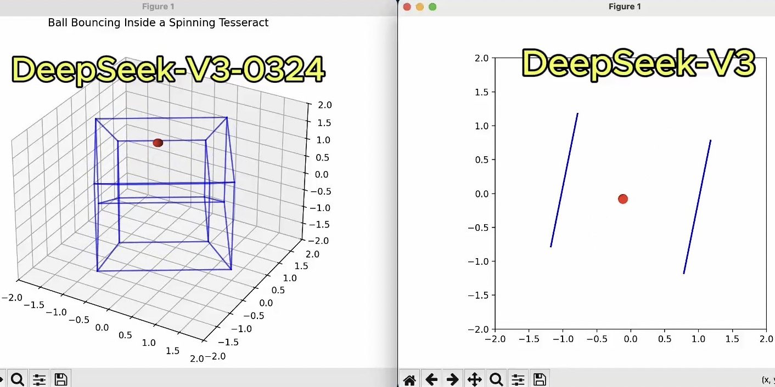775x387 pixels.
Task: Save the left figure with the floppy icon
Action: (x=61, y=379)
